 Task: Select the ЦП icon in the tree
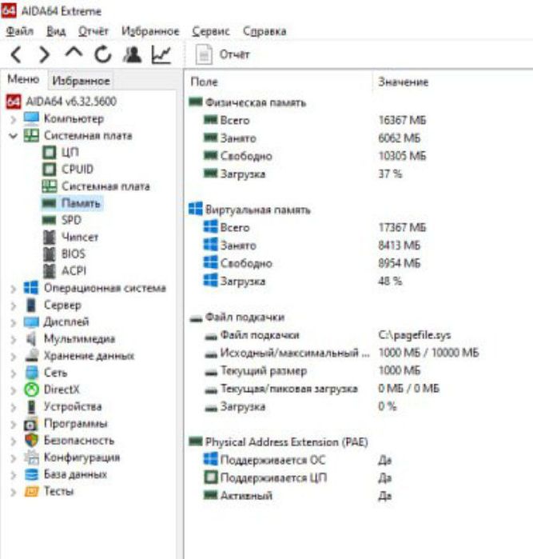coord(50,153)
